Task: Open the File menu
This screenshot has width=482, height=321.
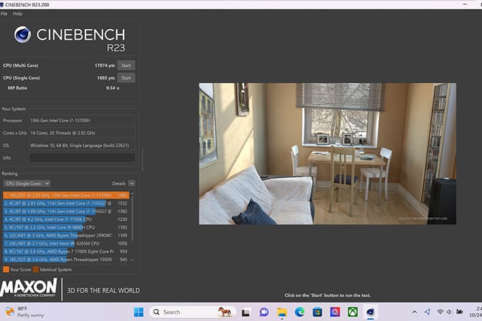Action: click(4, 14)
